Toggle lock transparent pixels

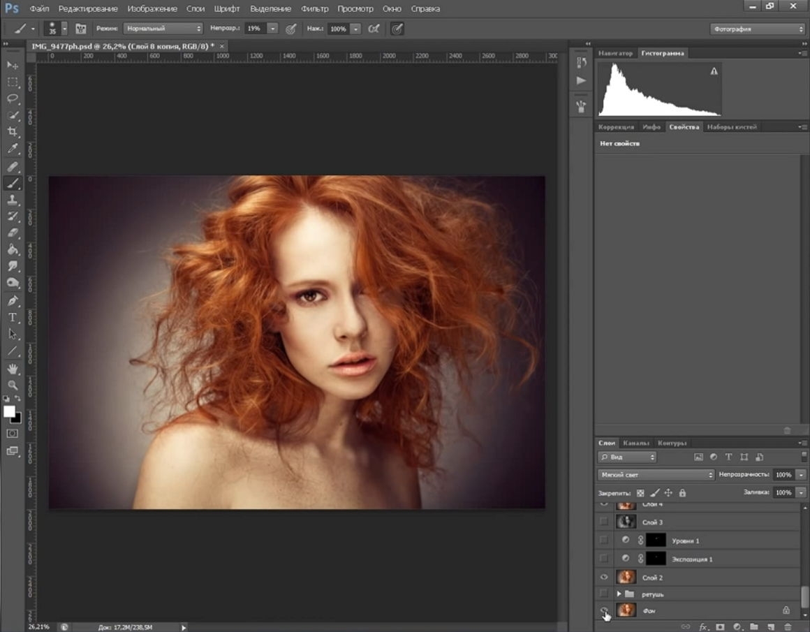tap(640, 493)
